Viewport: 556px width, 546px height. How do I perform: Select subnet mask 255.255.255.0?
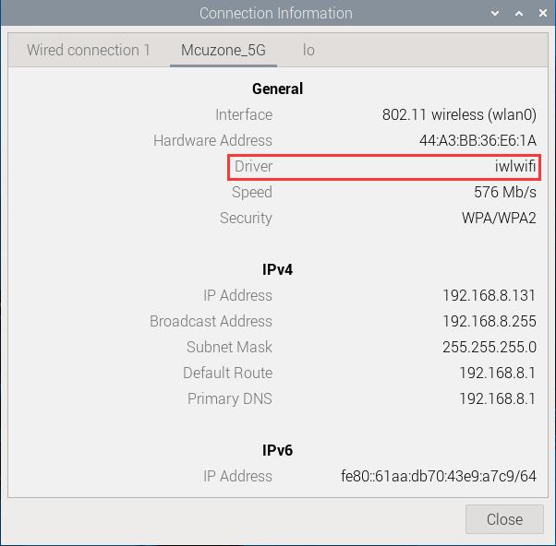pyautogui.click(x=490, y=347)
